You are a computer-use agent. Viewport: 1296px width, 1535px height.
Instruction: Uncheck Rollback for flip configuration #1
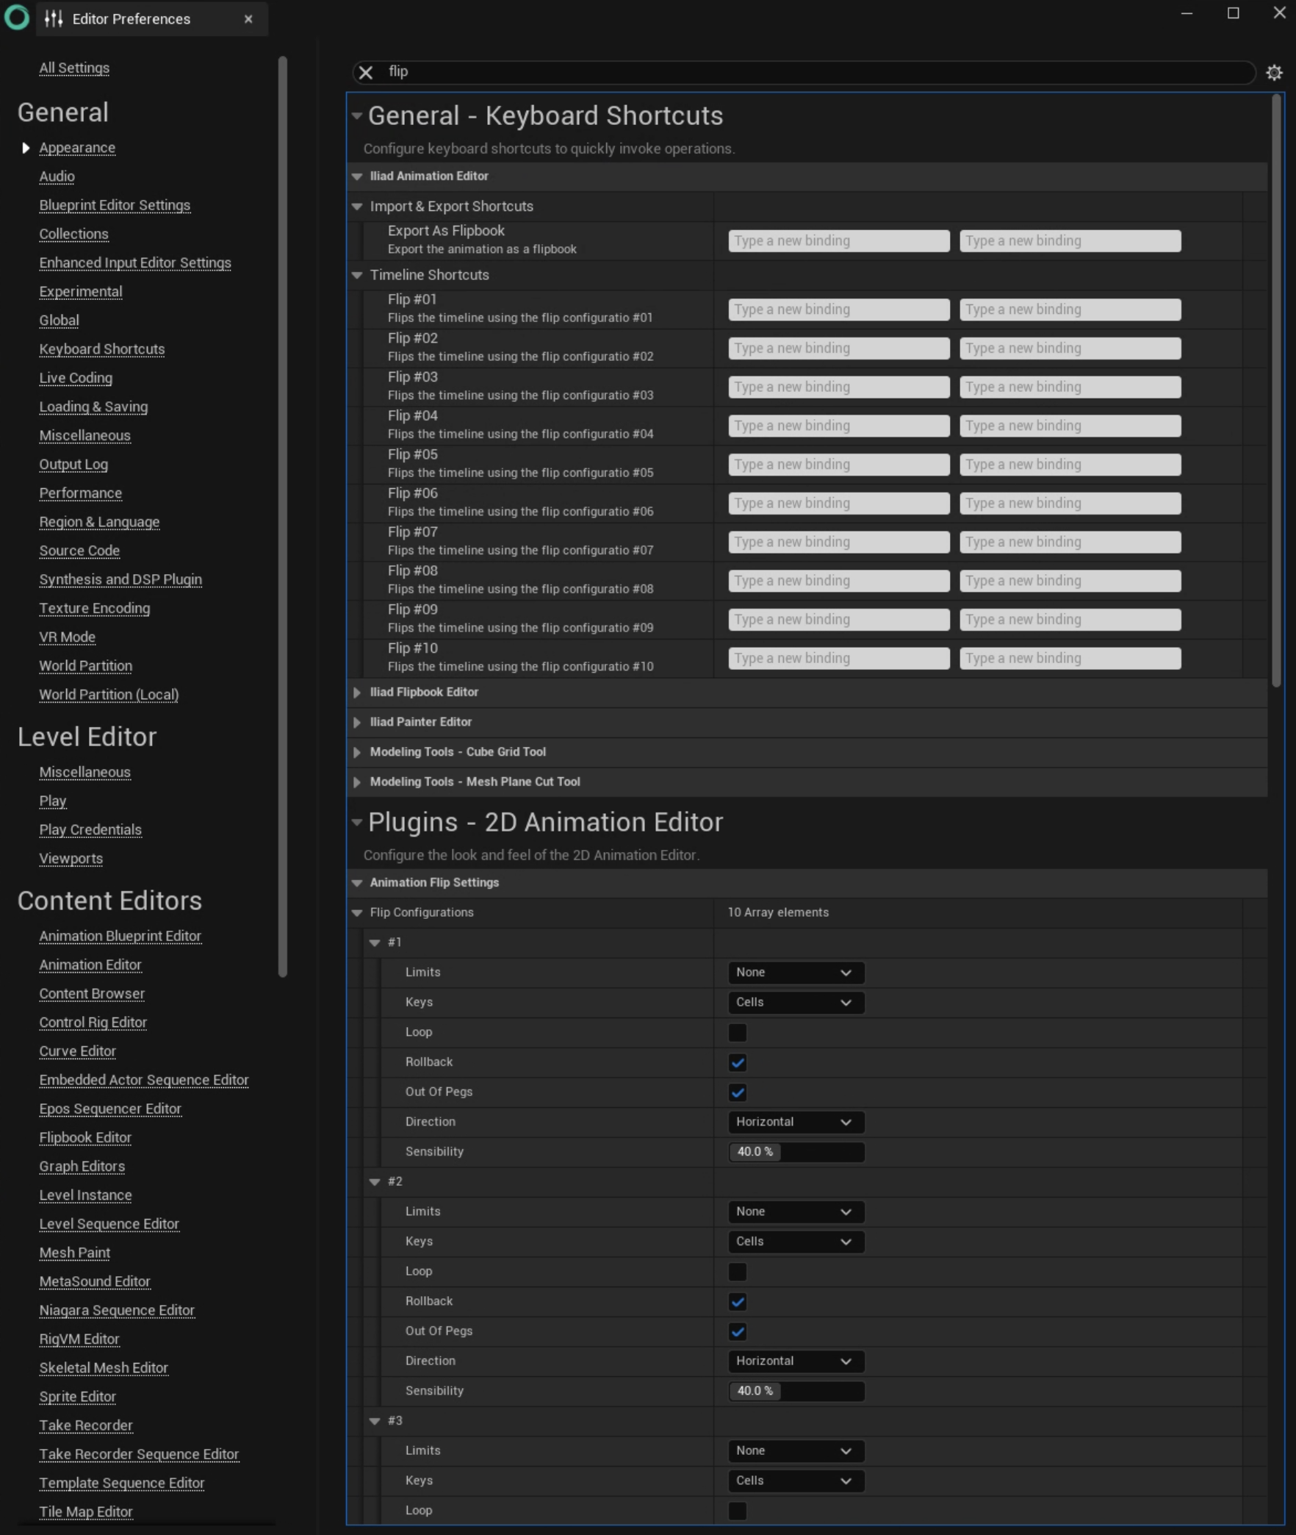point(737,1062)
